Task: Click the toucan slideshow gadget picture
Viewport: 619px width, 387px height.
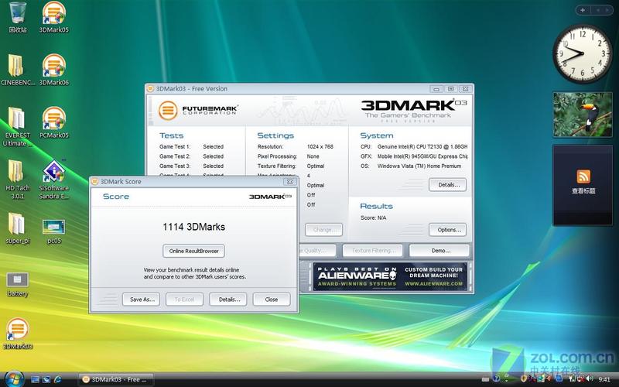Action: [x=583, y=115]
